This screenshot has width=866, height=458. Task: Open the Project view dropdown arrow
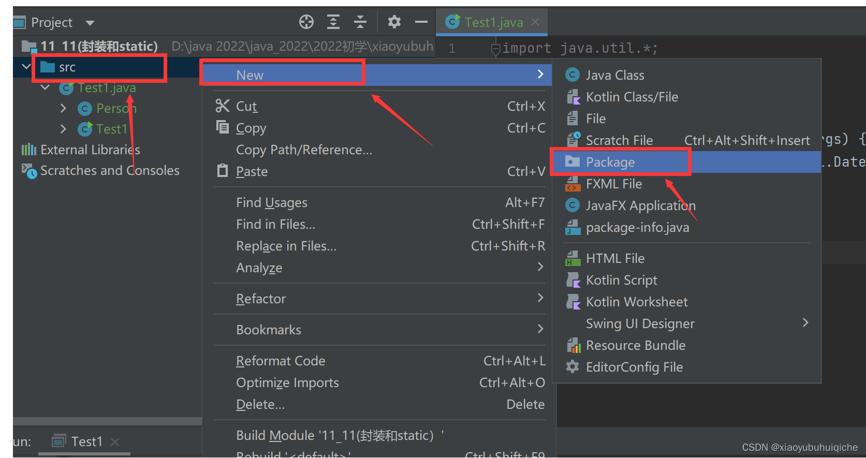click(90, 23)
